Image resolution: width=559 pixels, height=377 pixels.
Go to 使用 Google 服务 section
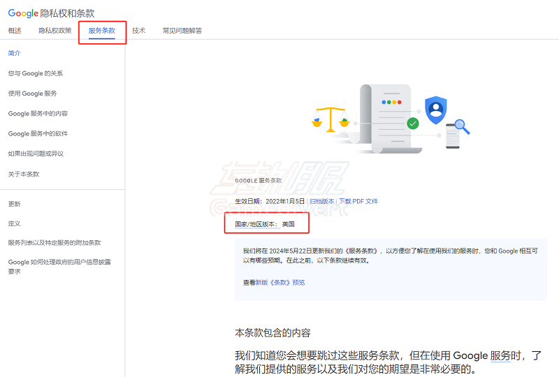(x=32, y=94)
